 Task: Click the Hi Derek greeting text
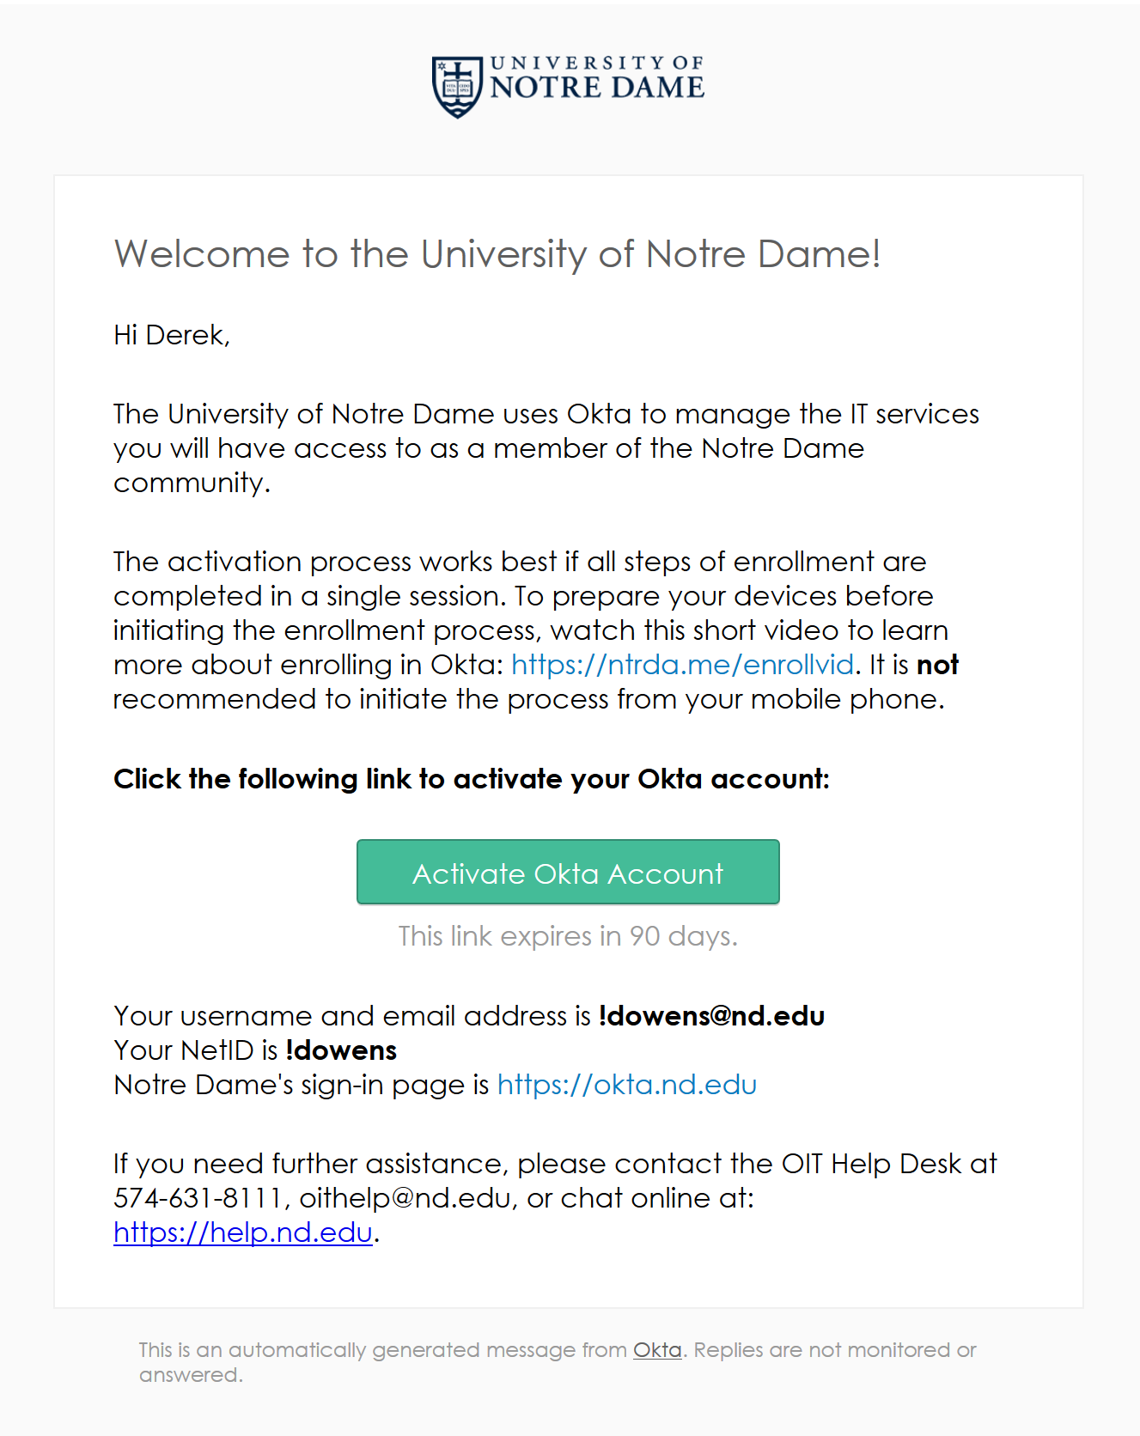click(x=172, y=335)
